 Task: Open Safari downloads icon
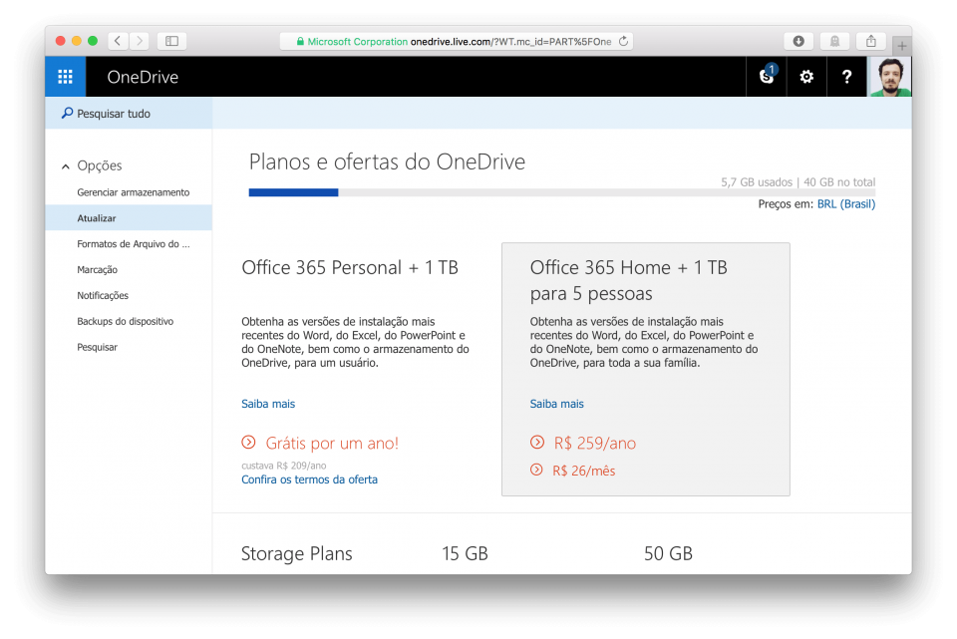pos(798,41)
